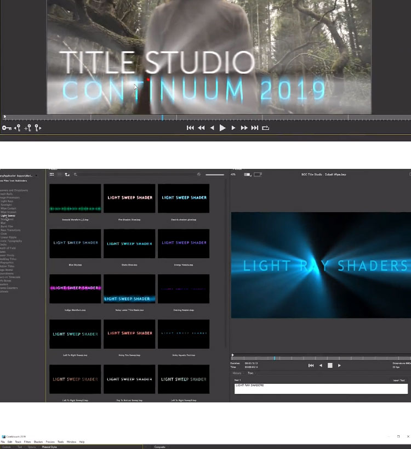Select the Electric shadow glow preset thumbnail
The height and width of the screenshot is (449, 411).
[x=184, y=198]
